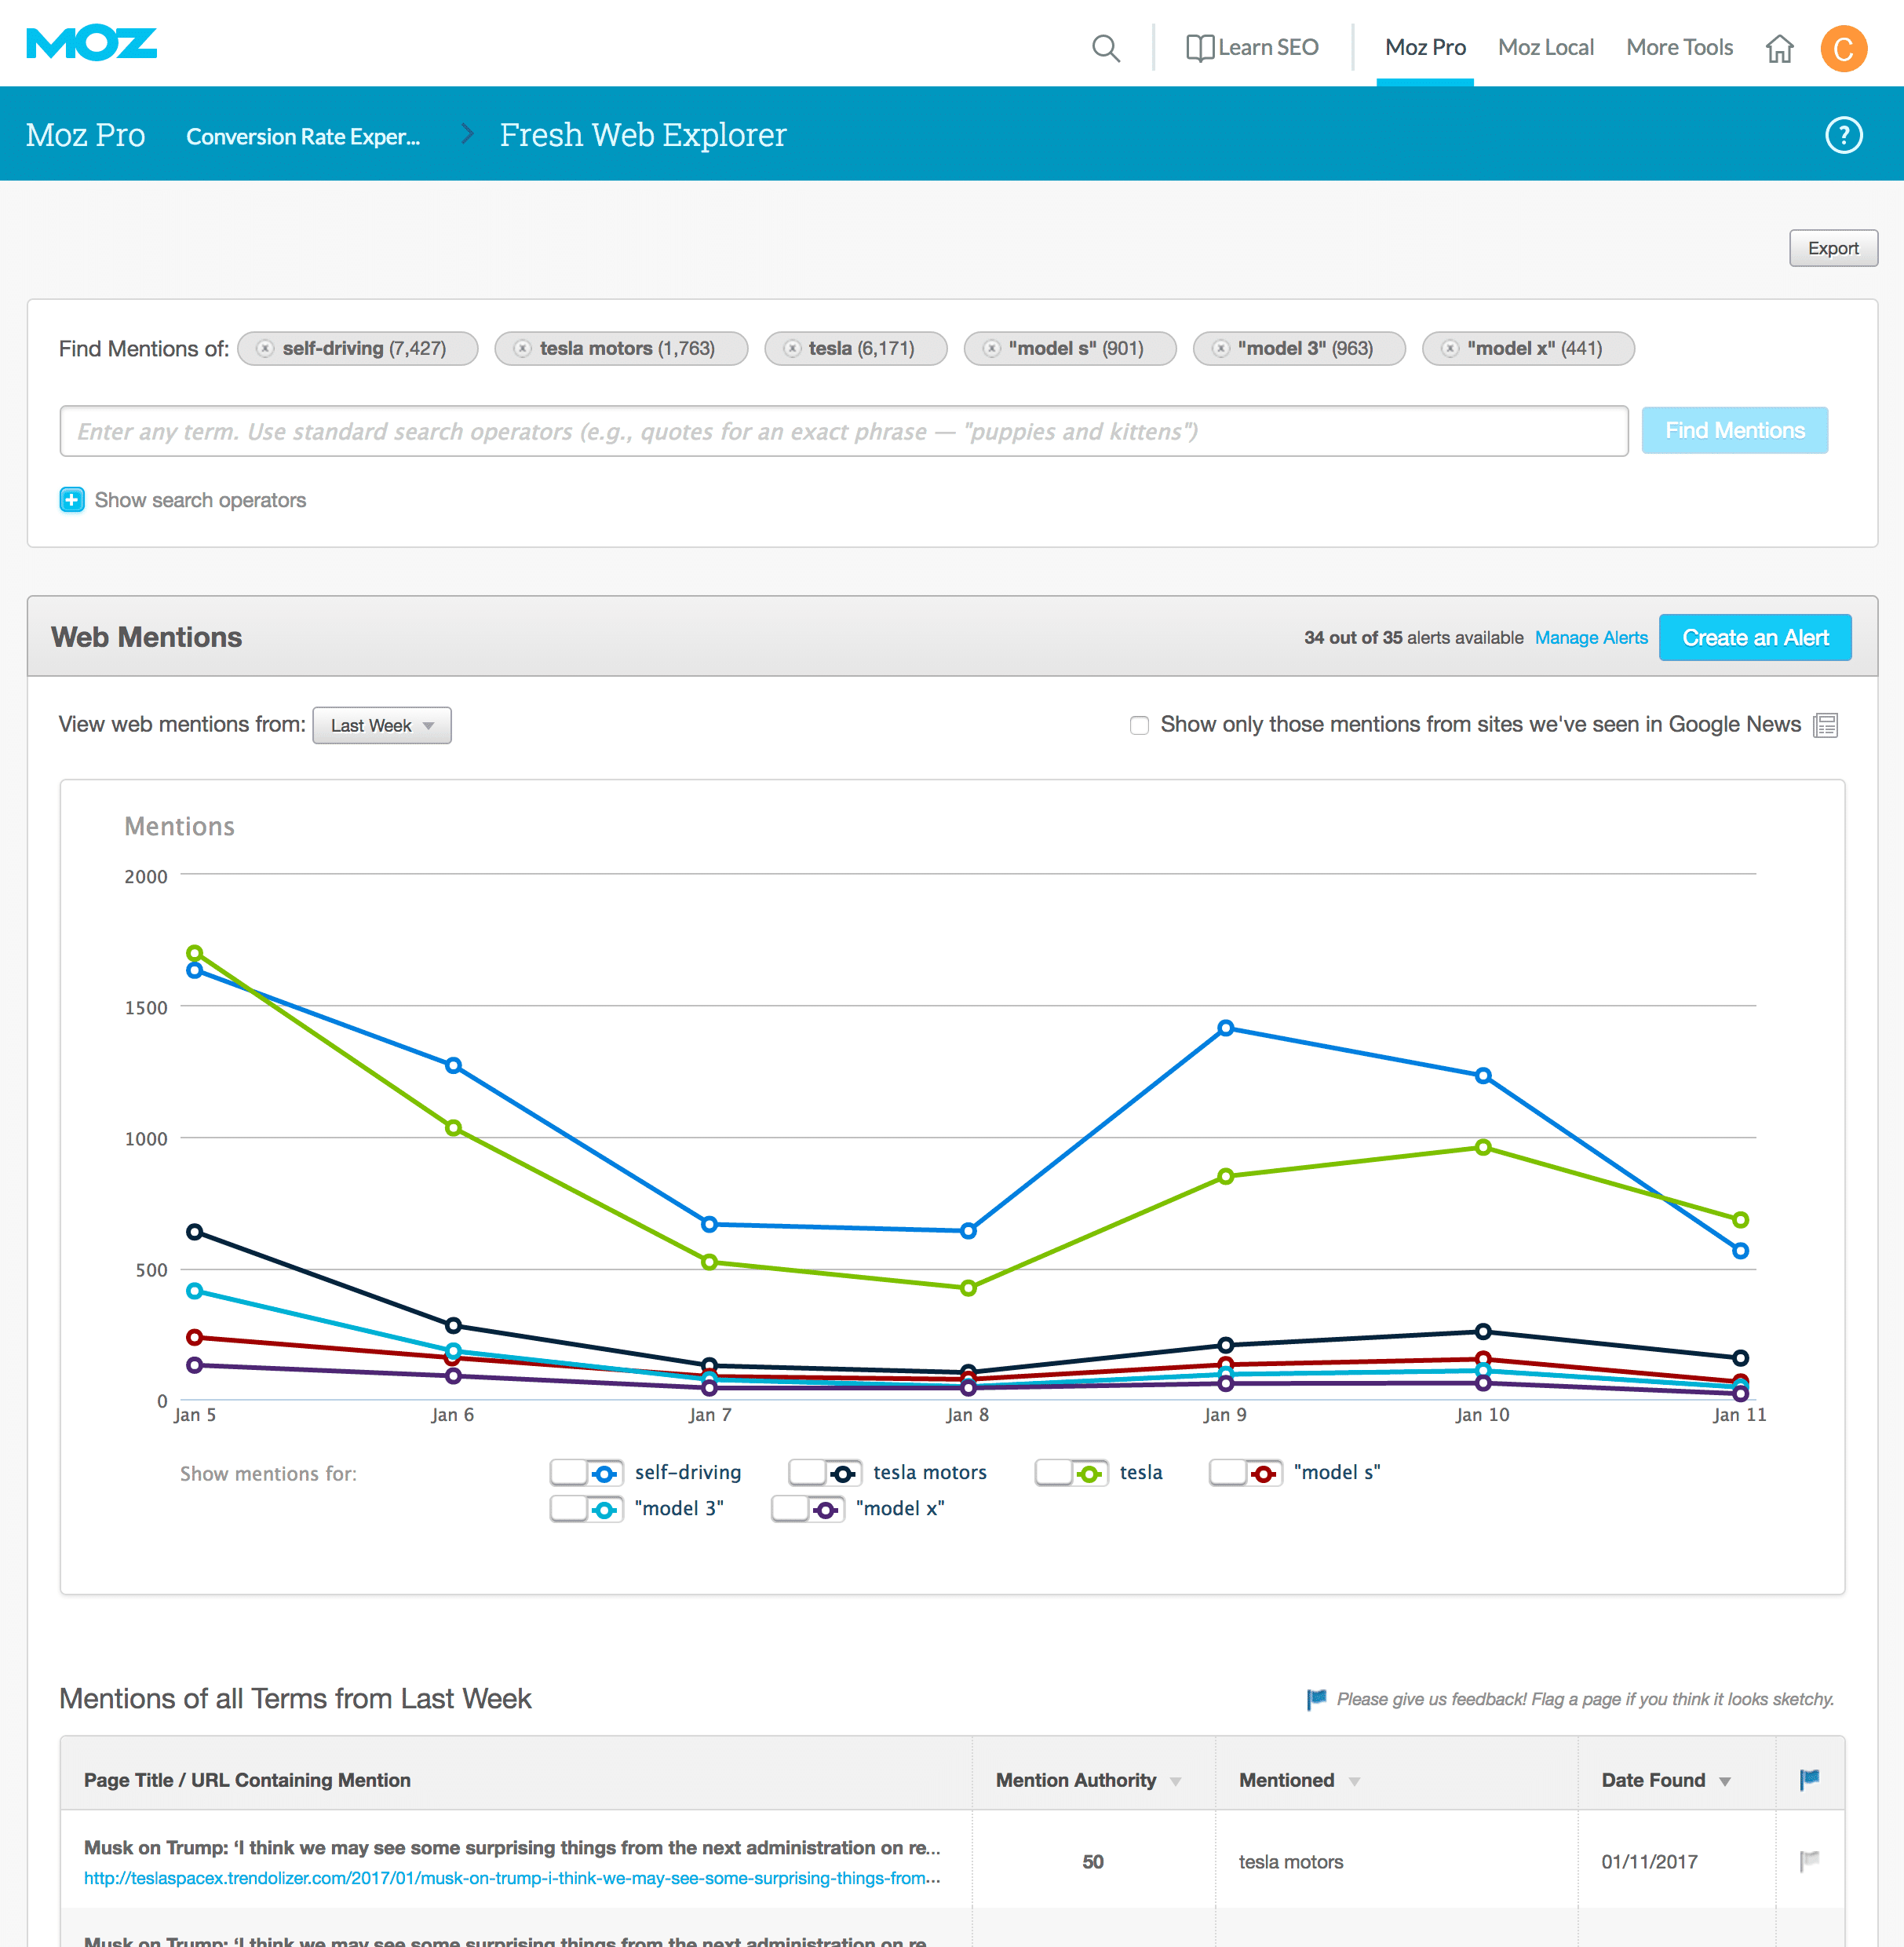Click self-driving data point on Jan 9
Screen dimensions: 1904x1947
[x=1226, y=1028]
